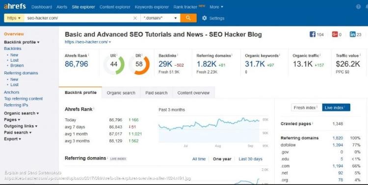Switch to the Organic search tab
This screenshot has height=185, width=368.
coord(121,92)
